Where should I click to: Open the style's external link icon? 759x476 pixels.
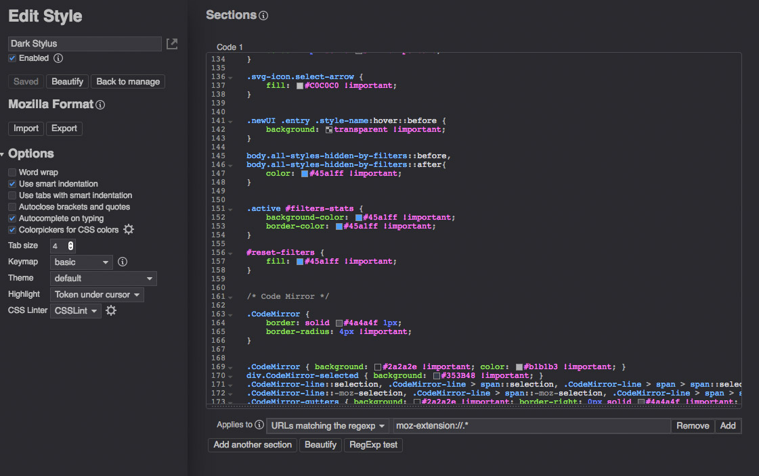click(172, 44)
